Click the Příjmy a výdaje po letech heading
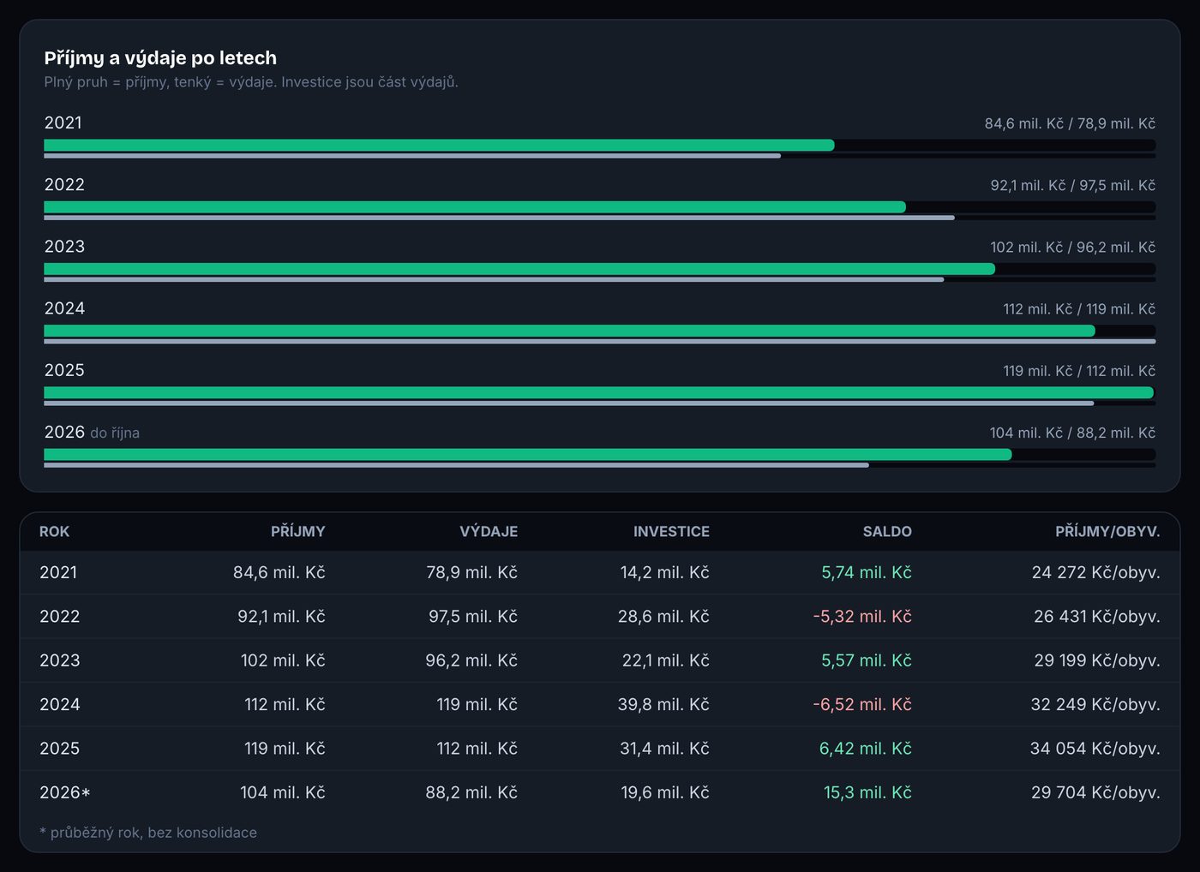Image resolution: width=1200 pixels, height=872 pixels. tap(160, 58)
